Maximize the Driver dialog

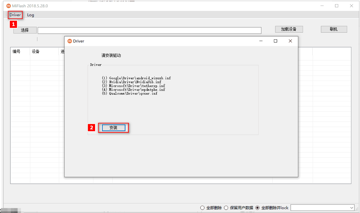(x=275, y=41)
